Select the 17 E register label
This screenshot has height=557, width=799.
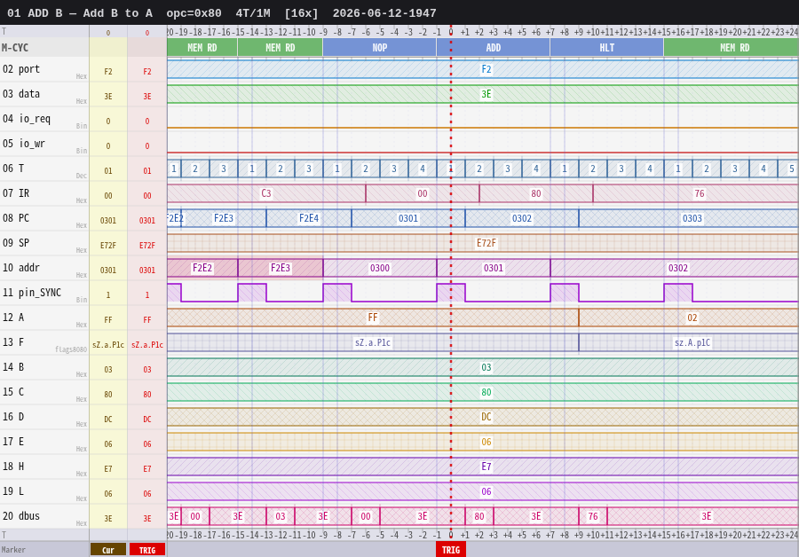(x=13, y=442)
